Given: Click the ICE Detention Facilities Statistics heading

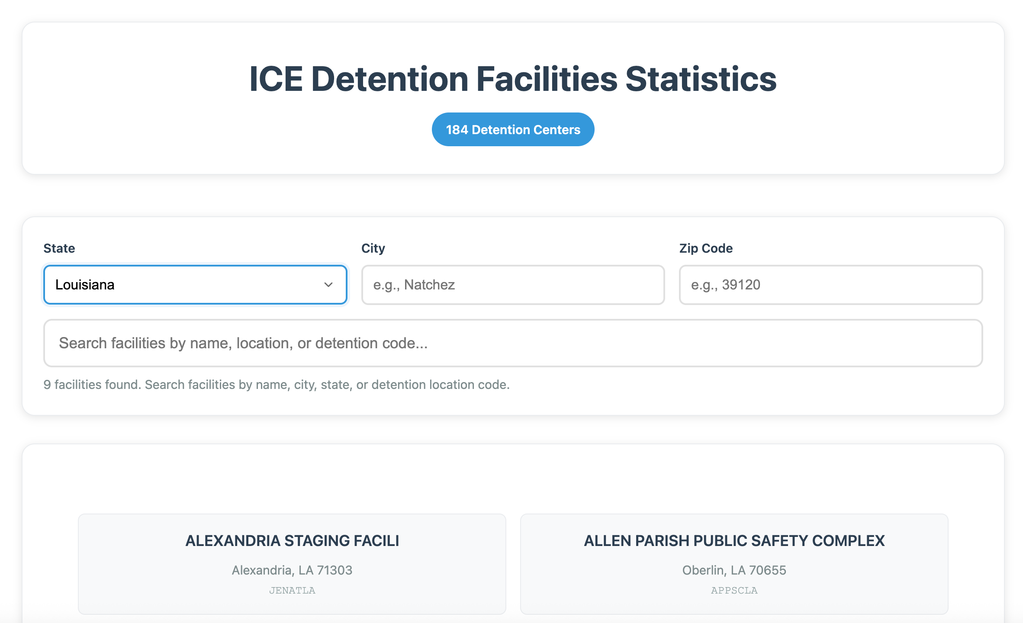Looking at the screenshot, I should point(513,79).
